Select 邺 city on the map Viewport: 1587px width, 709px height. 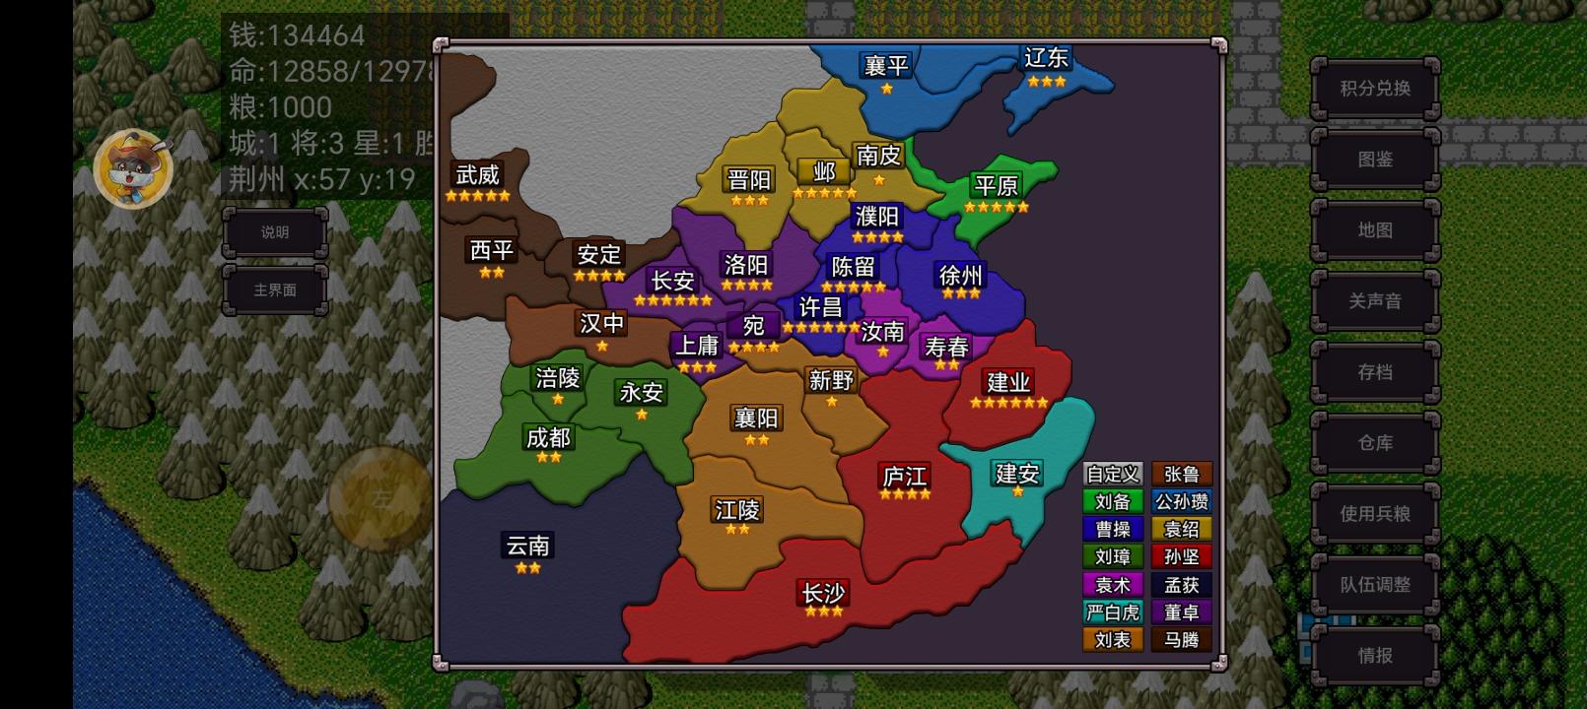(824, 172)
